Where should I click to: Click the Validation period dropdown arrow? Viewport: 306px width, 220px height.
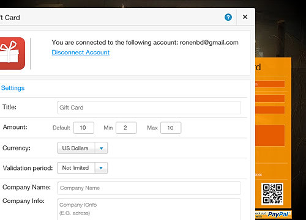pos(101,168)
